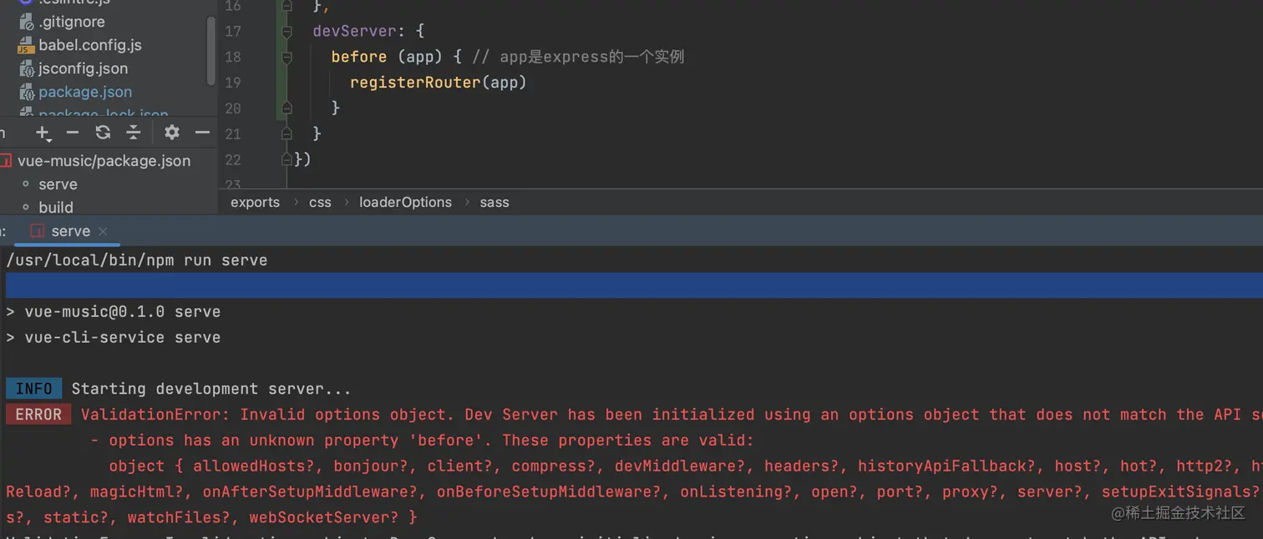Hide the npm tool window with minimize icon
Viewport: 1263px width, 539px height.
pos(202,133)
